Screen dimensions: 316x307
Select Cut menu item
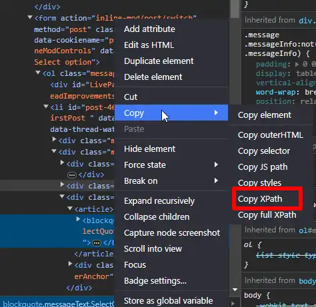131,97
